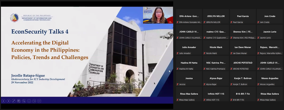Select the B16-BR-7 Fin participant tile
Viewport: 284px width, 110px height.
tap(243, 94)
